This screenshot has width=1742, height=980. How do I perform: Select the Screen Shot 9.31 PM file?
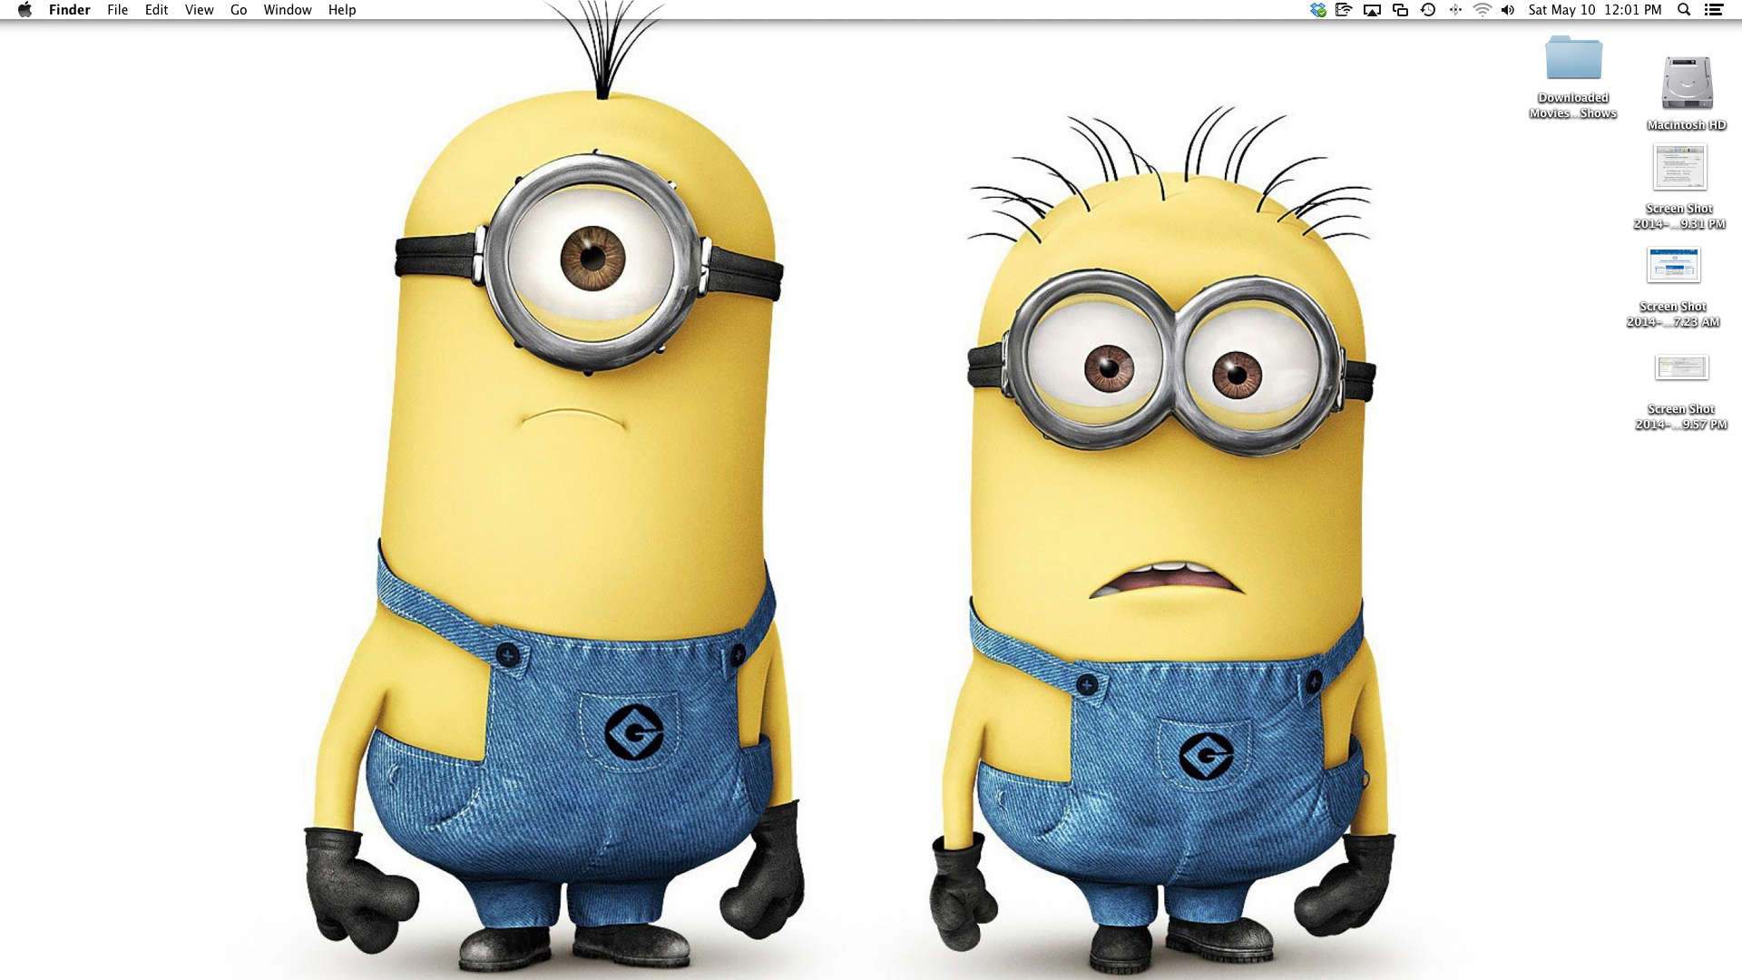point(1679,167)
